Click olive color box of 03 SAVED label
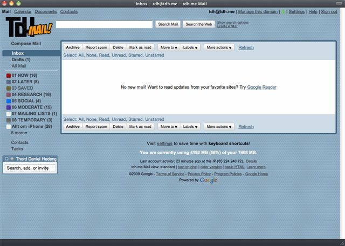The height and width of the screenshot is (246, 345). click(9, 89)
